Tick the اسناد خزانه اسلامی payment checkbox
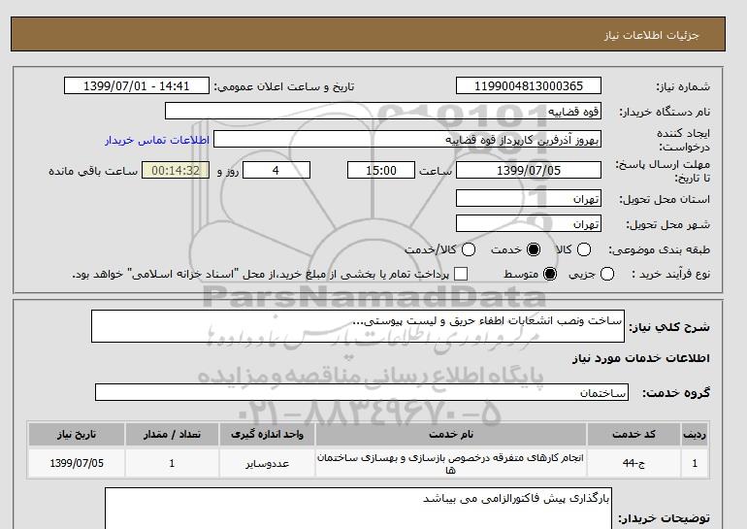Image resolution: width=747 pixels, height=529 pixels. pos(461,274)
